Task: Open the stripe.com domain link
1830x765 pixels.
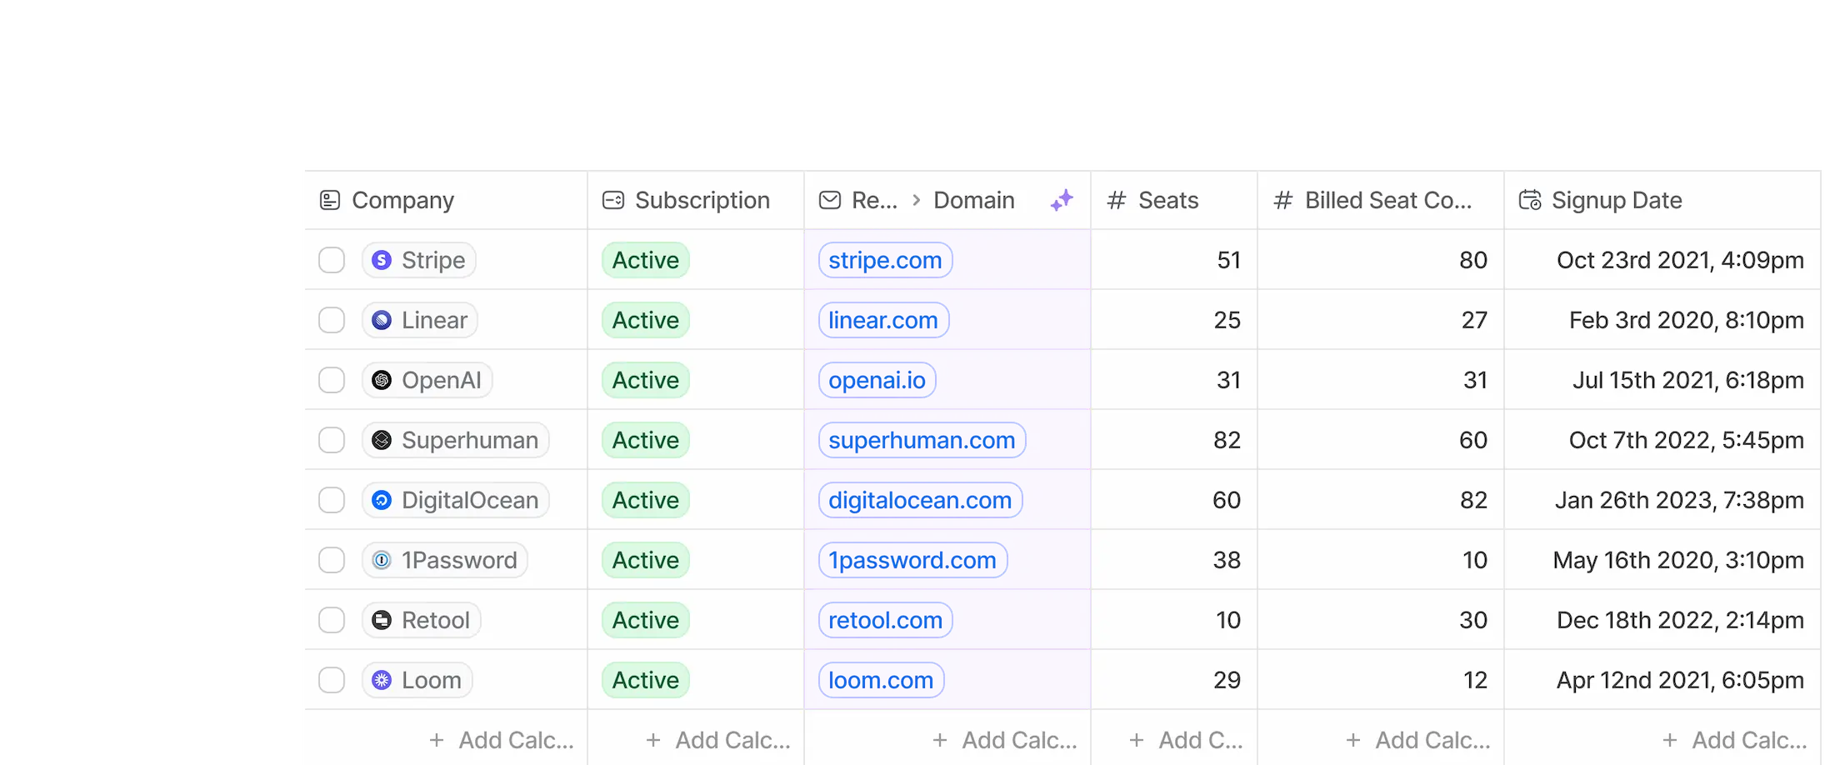Action: [885, 260]
